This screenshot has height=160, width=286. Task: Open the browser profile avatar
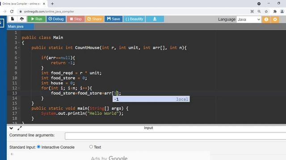pyautogui.click(x=282, y=12)
